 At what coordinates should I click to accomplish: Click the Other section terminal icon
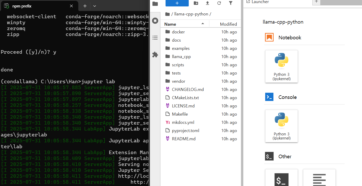269,156
